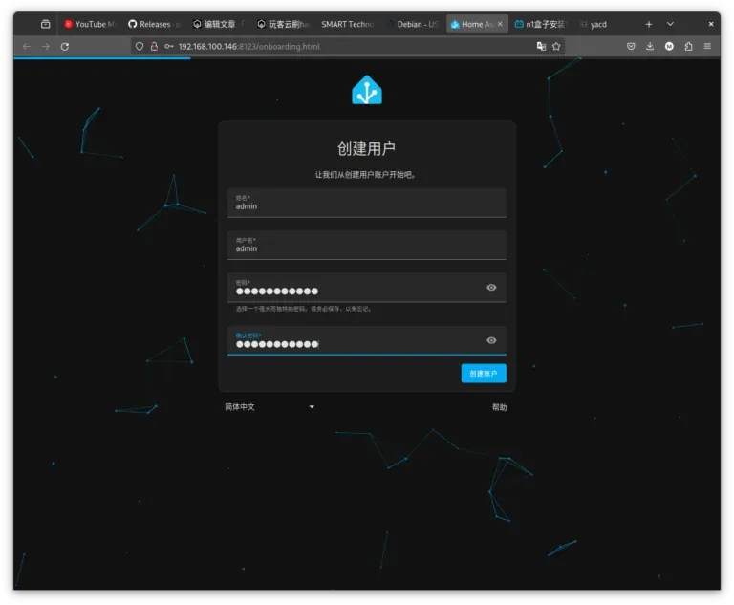Open the downloads panel
Screen dimensions: 734x605
[650, 47]
